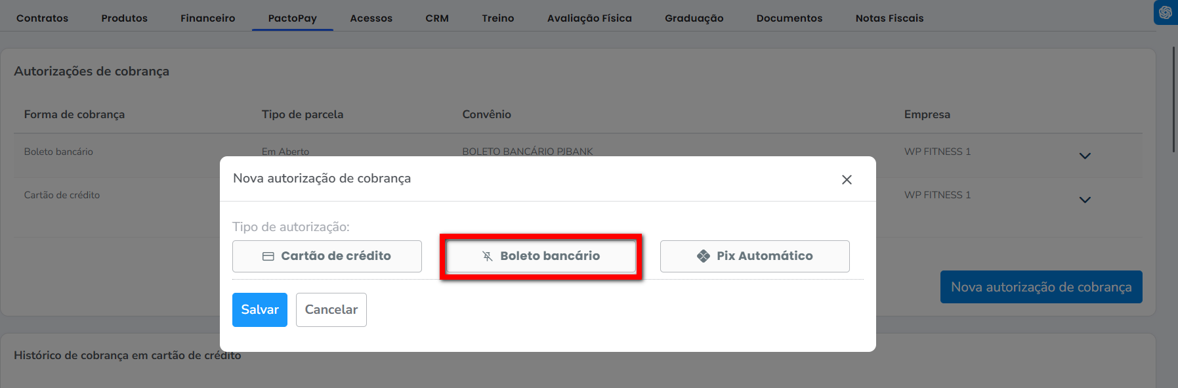Switch to the Contratos tab
The width and height of the screenshot is (1178, 388).
tap(42, 18)
